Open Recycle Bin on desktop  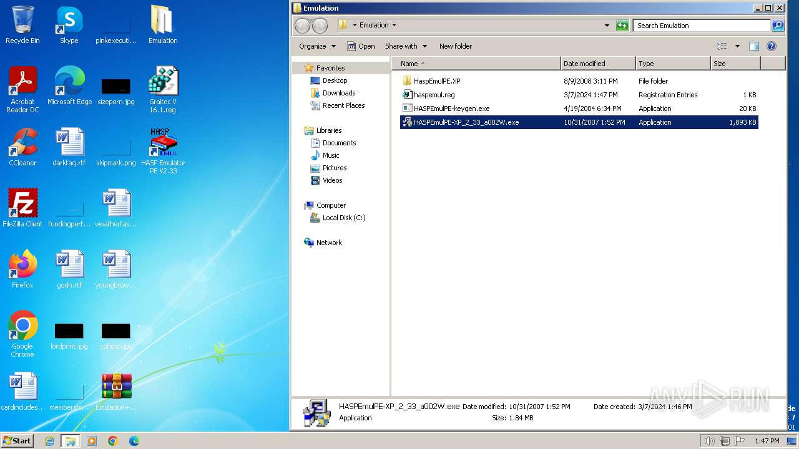point(22,25)
